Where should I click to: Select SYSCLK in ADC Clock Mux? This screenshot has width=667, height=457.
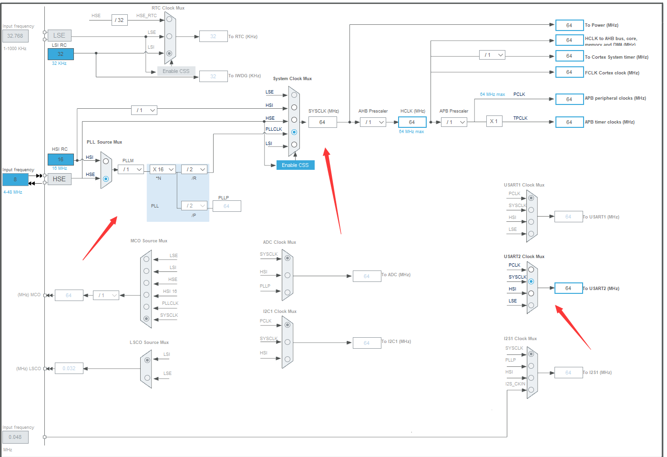tap(287, 258)
